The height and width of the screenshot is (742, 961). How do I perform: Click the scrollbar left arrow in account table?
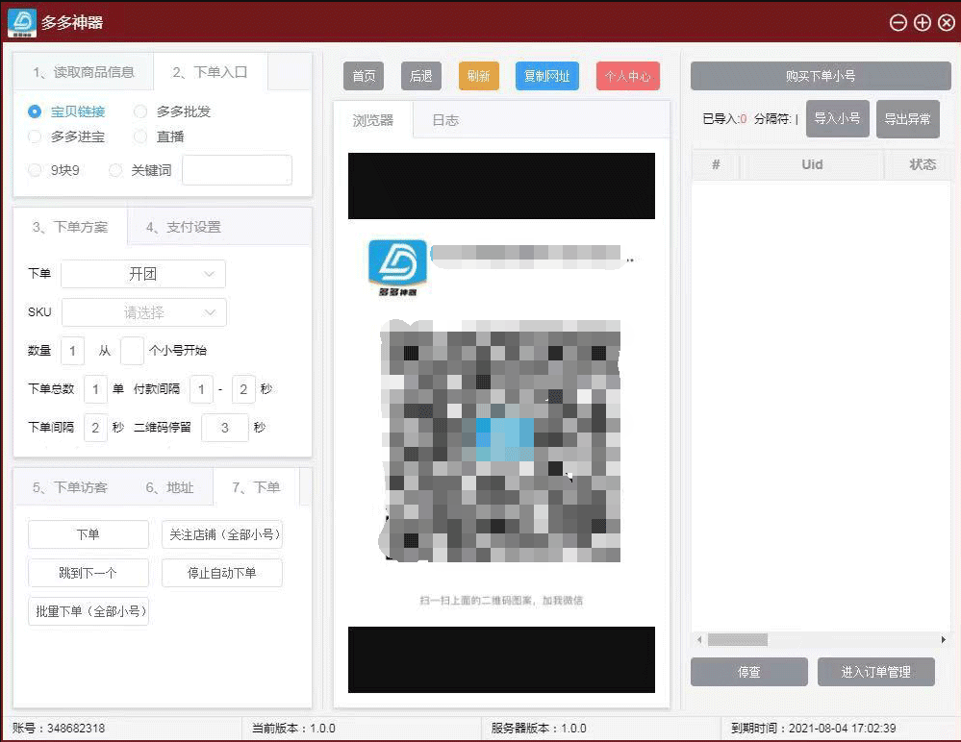699,640
